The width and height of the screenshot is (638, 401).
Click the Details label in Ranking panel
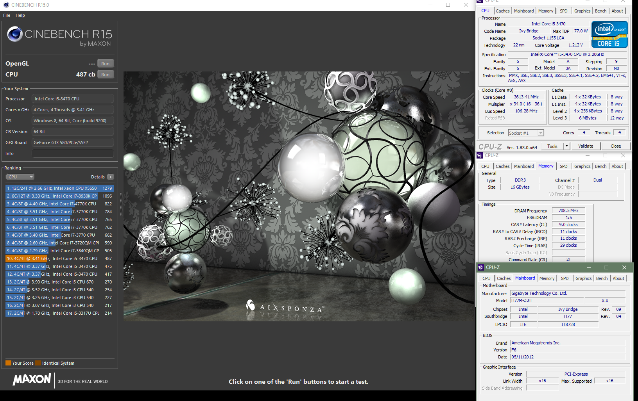pos(98,177)
